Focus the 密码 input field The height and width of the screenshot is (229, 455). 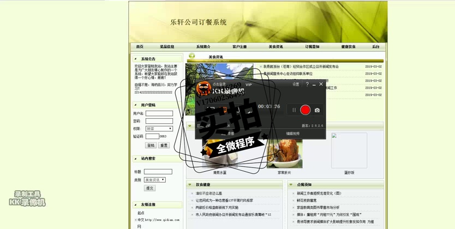tap(159, 121)
